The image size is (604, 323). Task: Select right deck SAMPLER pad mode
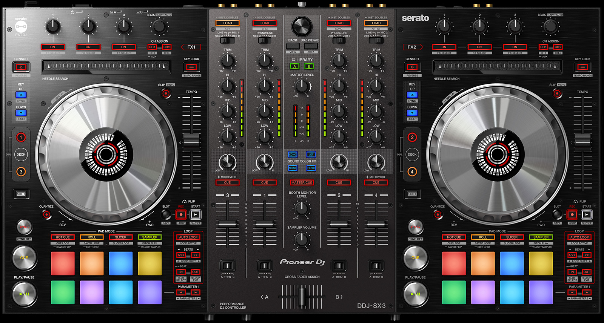541,237
